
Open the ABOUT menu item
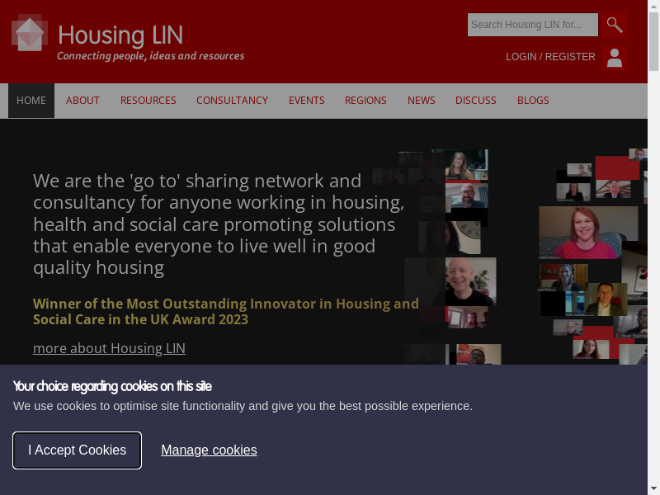click(x=82, y=101)
